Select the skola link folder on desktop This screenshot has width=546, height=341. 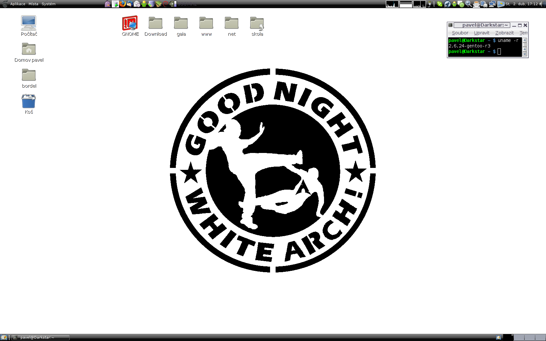(257, 26)
